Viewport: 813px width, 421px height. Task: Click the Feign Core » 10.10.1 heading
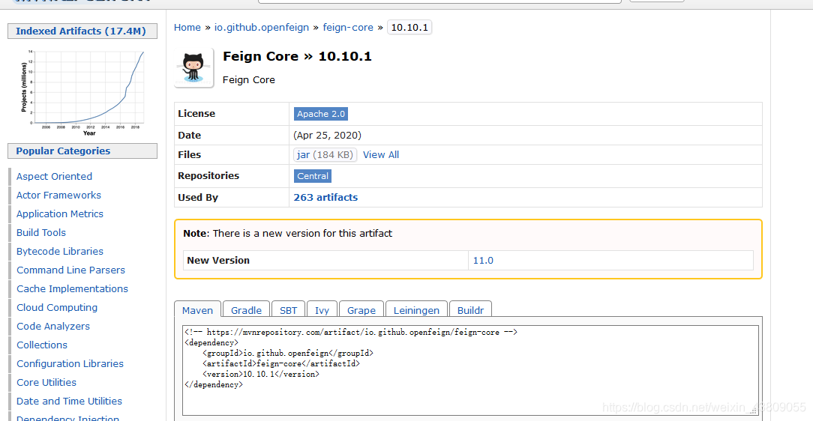[x=297, y=56]
